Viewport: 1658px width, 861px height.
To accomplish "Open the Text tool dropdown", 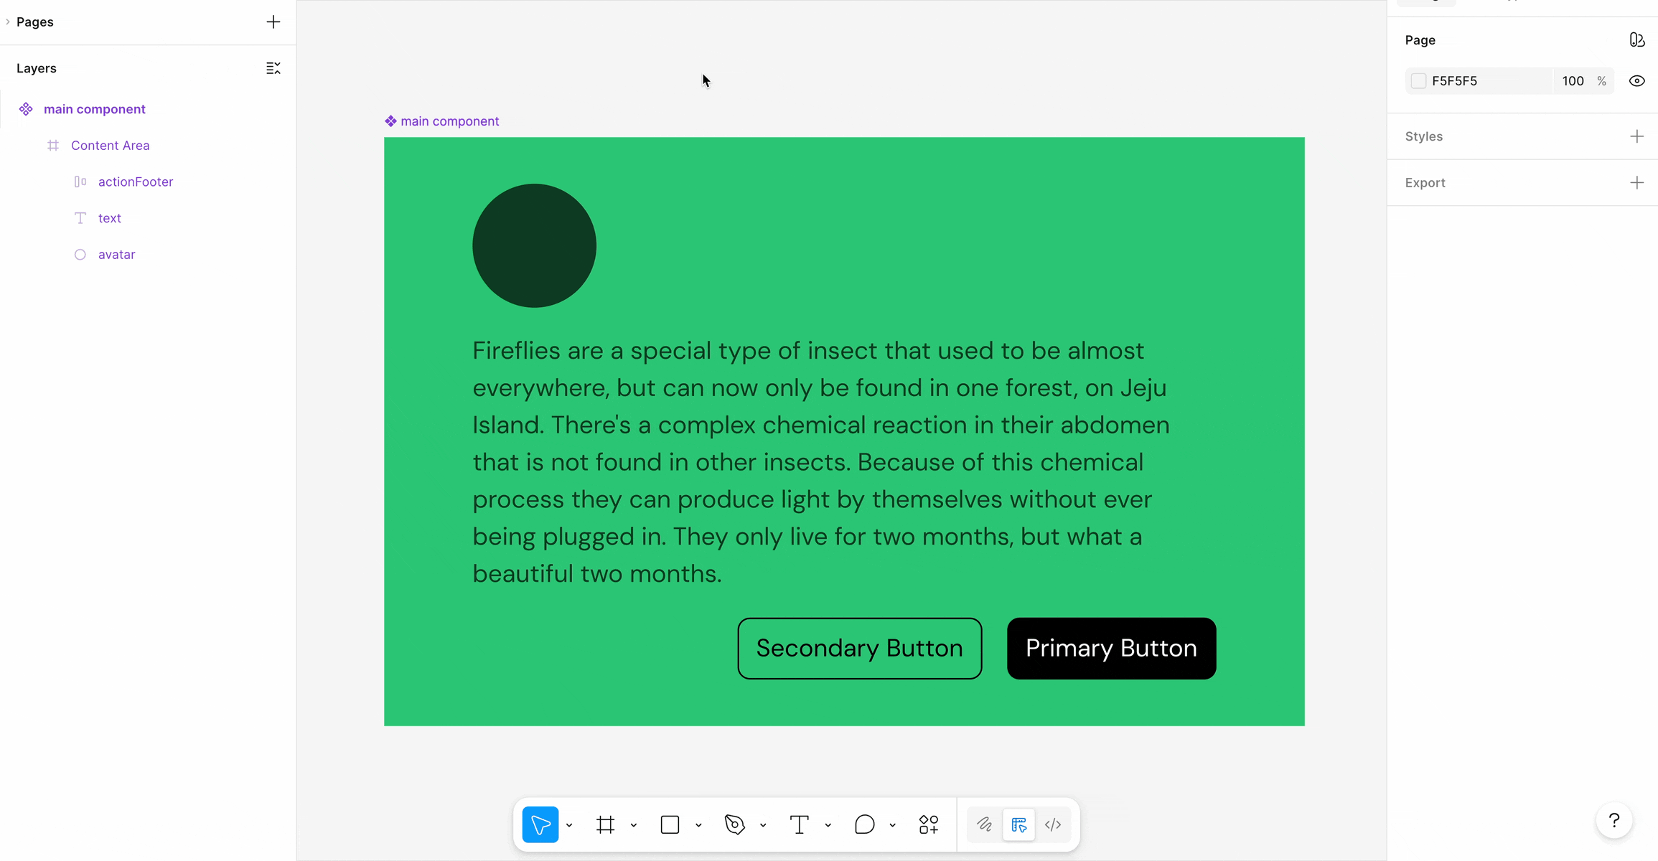I will pos(828,824).
